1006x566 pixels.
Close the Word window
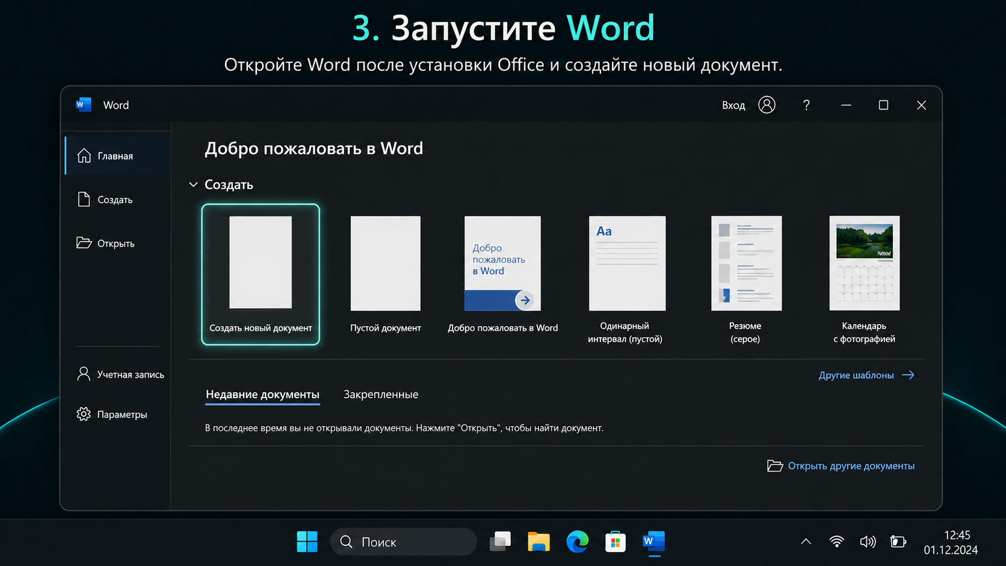pos(921,105)
